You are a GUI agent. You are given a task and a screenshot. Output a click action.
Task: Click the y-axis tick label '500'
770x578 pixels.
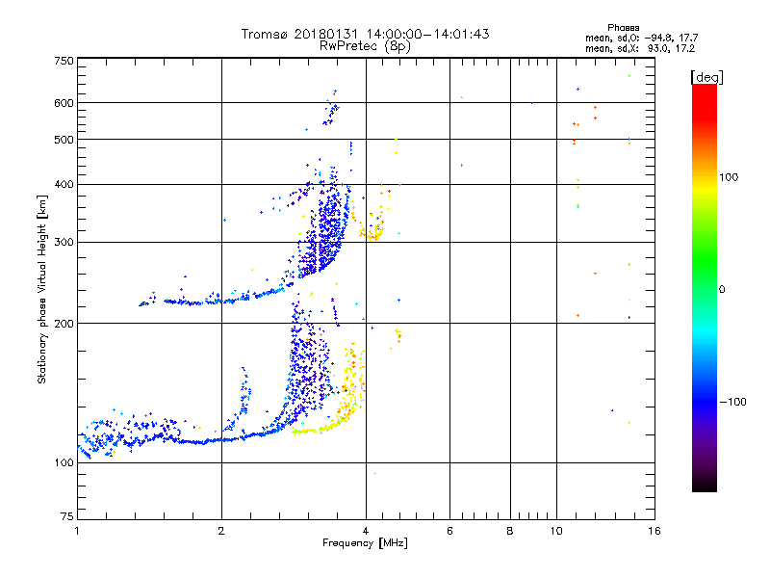(x=64, y=140)
